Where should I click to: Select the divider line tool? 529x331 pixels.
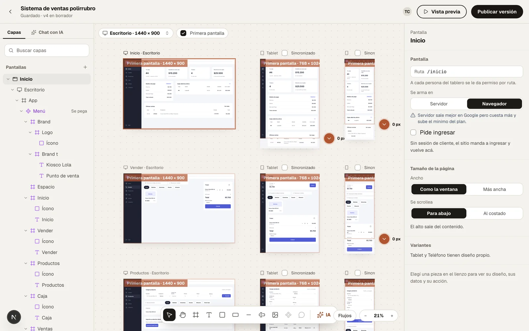[x=249, y=315]
